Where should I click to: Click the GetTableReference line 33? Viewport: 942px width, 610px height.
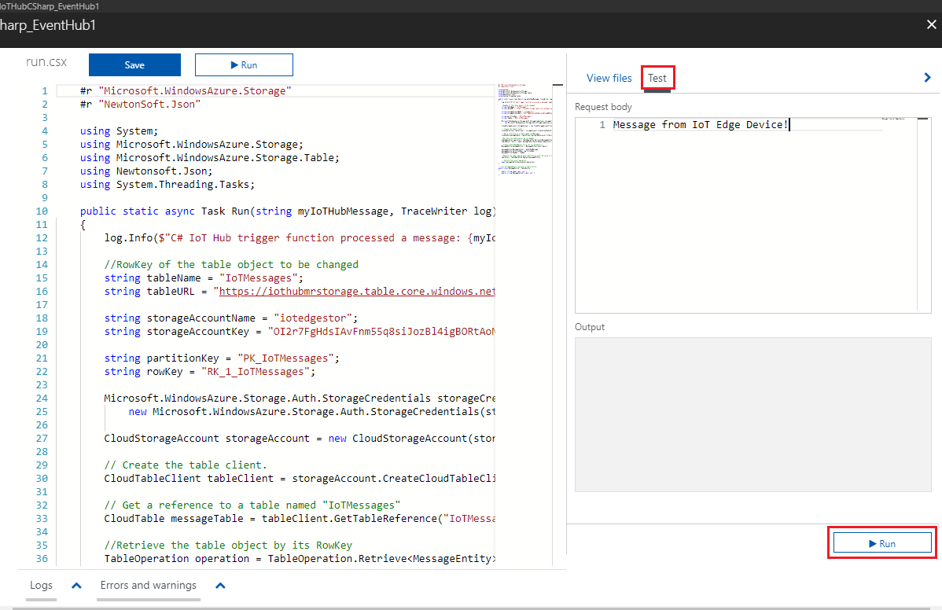pyautogui.click(x=300, y=519)
